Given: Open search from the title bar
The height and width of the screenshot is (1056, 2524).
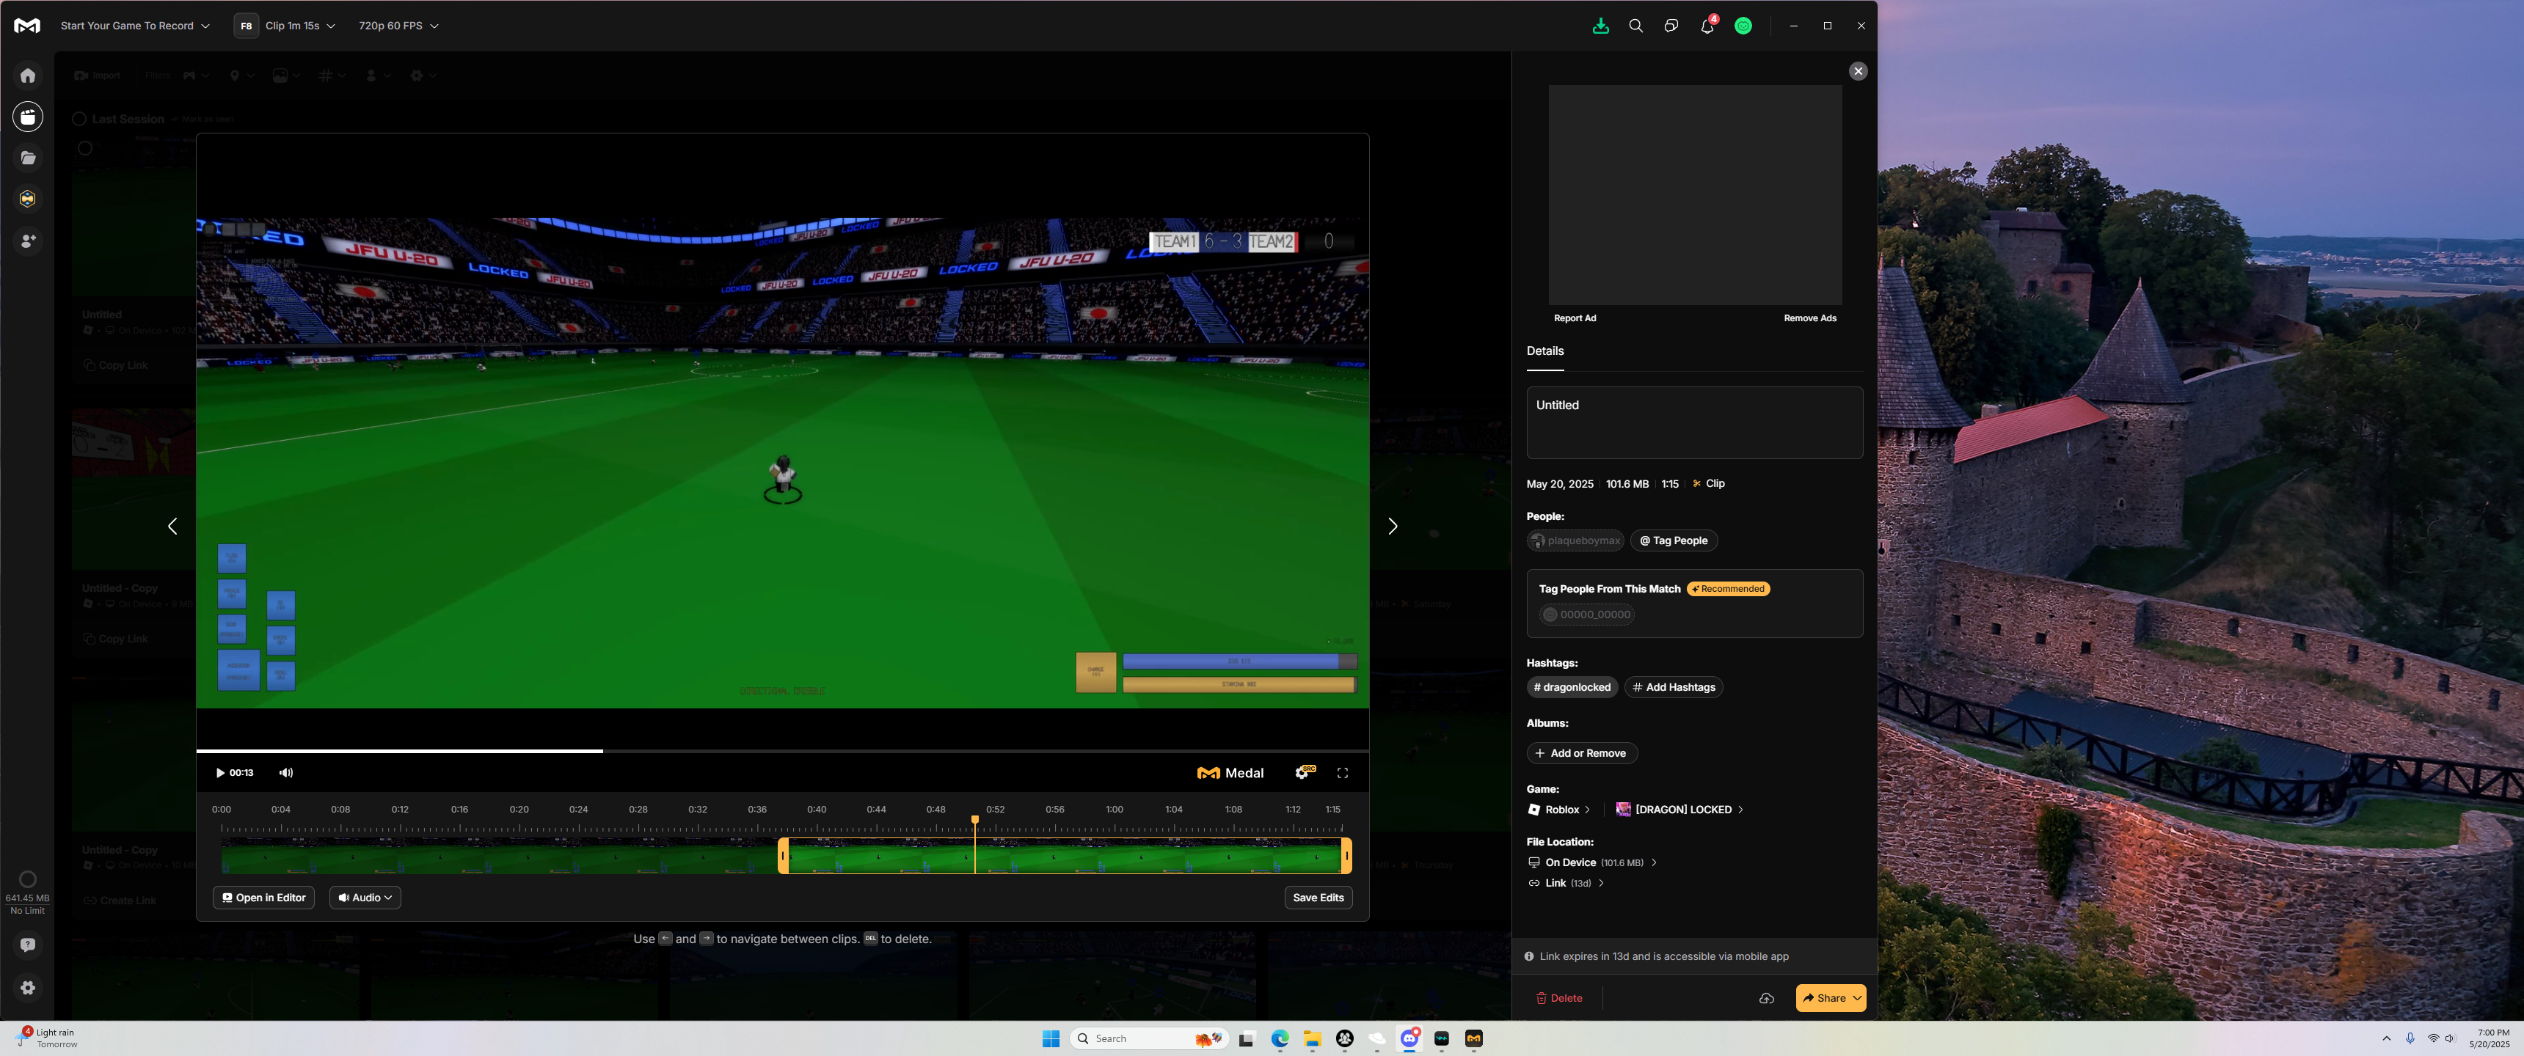Looking at the screenshot, I should coord(1635,26).
